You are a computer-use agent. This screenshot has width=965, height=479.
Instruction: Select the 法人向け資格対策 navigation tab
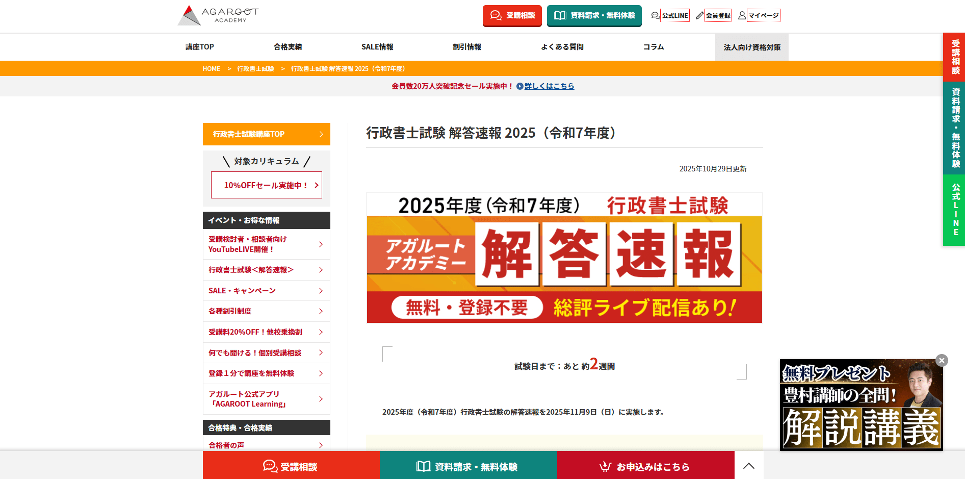[x=751, y=47]
